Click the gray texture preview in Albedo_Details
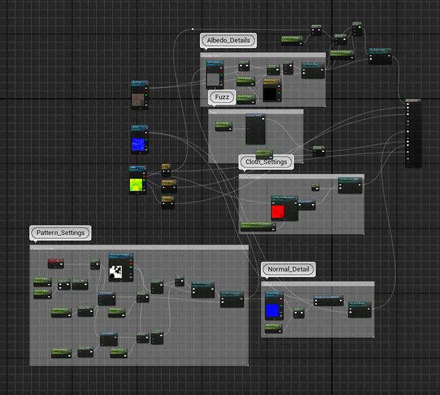This screenshot has height=395, width=440. click(x=213, y=80)
